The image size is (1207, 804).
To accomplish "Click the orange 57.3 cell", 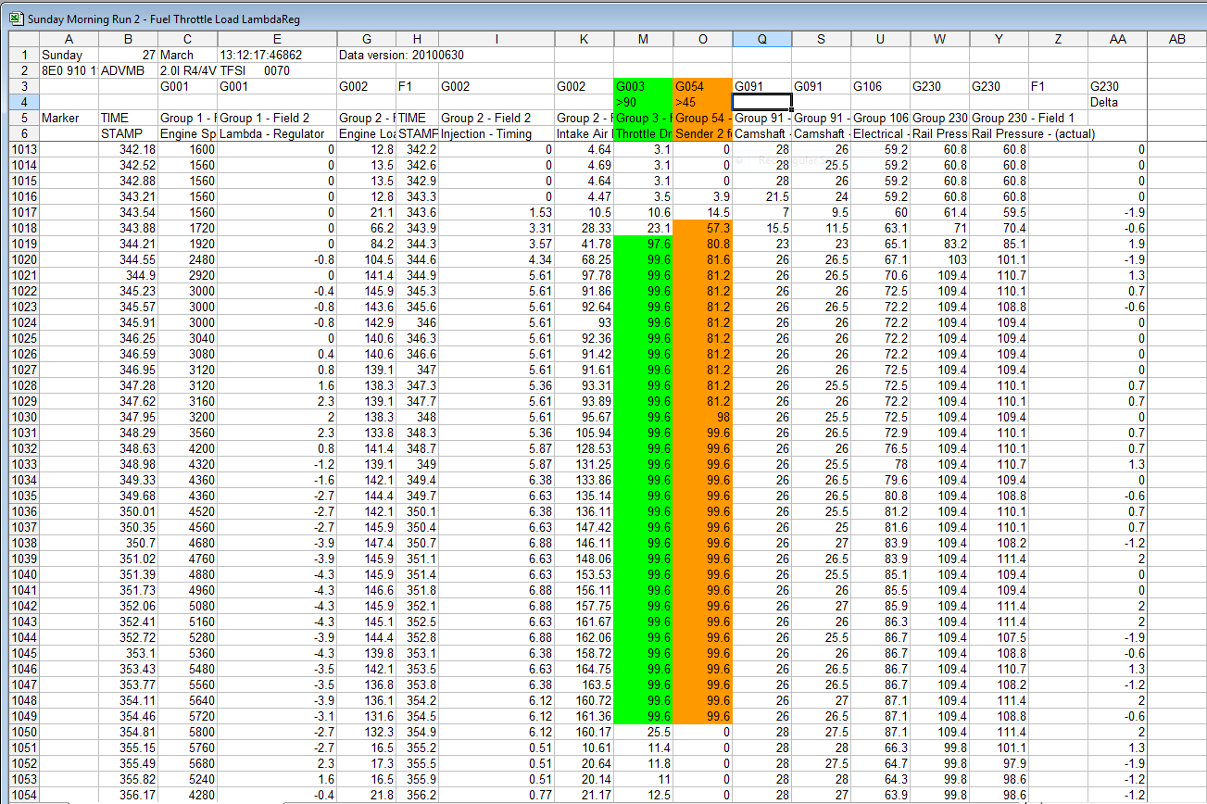I will [x=702, y=228].
